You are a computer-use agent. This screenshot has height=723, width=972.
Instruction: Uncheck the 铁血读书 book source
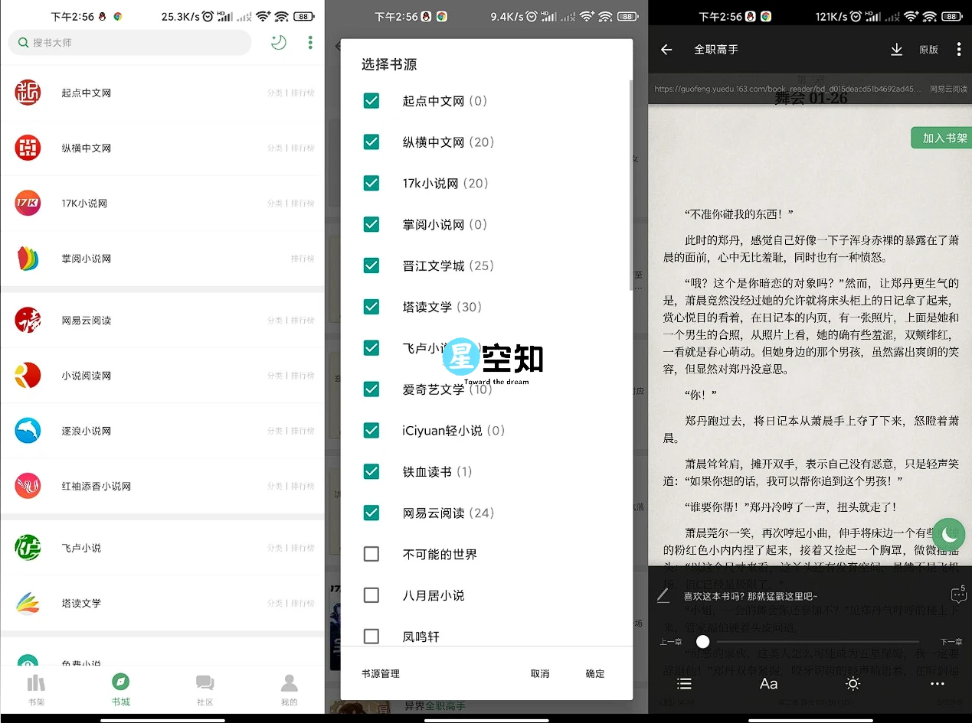[371, 471]
